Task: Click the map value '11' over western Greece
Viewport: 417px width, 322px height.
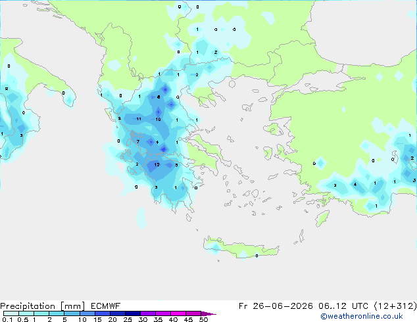Action: coord(139,119)
